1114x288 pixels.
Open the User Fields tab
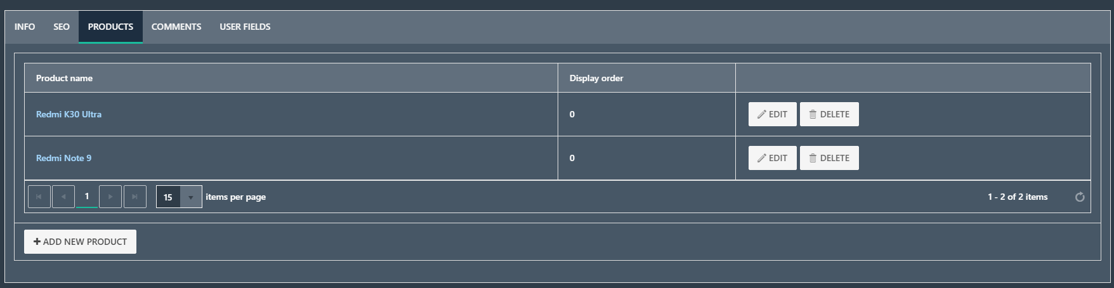pos(245,27)
